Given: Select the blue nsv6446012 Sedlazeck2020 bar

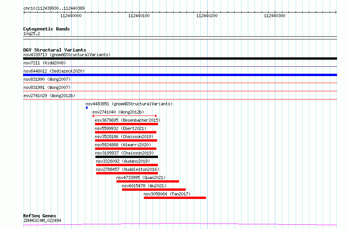Looking at the screenshot, I should pos(180,75).
